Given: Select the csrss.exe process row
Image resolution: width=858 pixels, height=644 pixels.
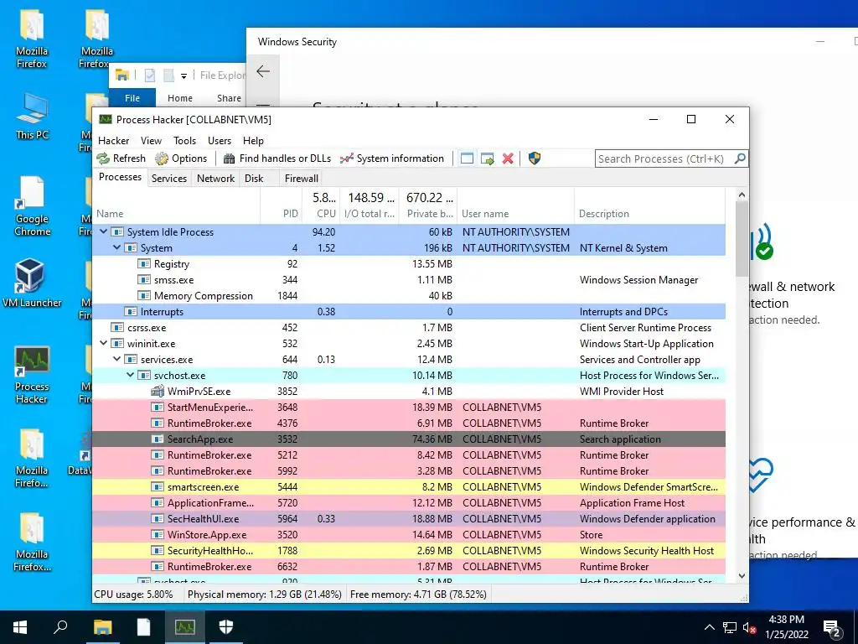Looking at the screenshot, I should click(x=409, y=328).
